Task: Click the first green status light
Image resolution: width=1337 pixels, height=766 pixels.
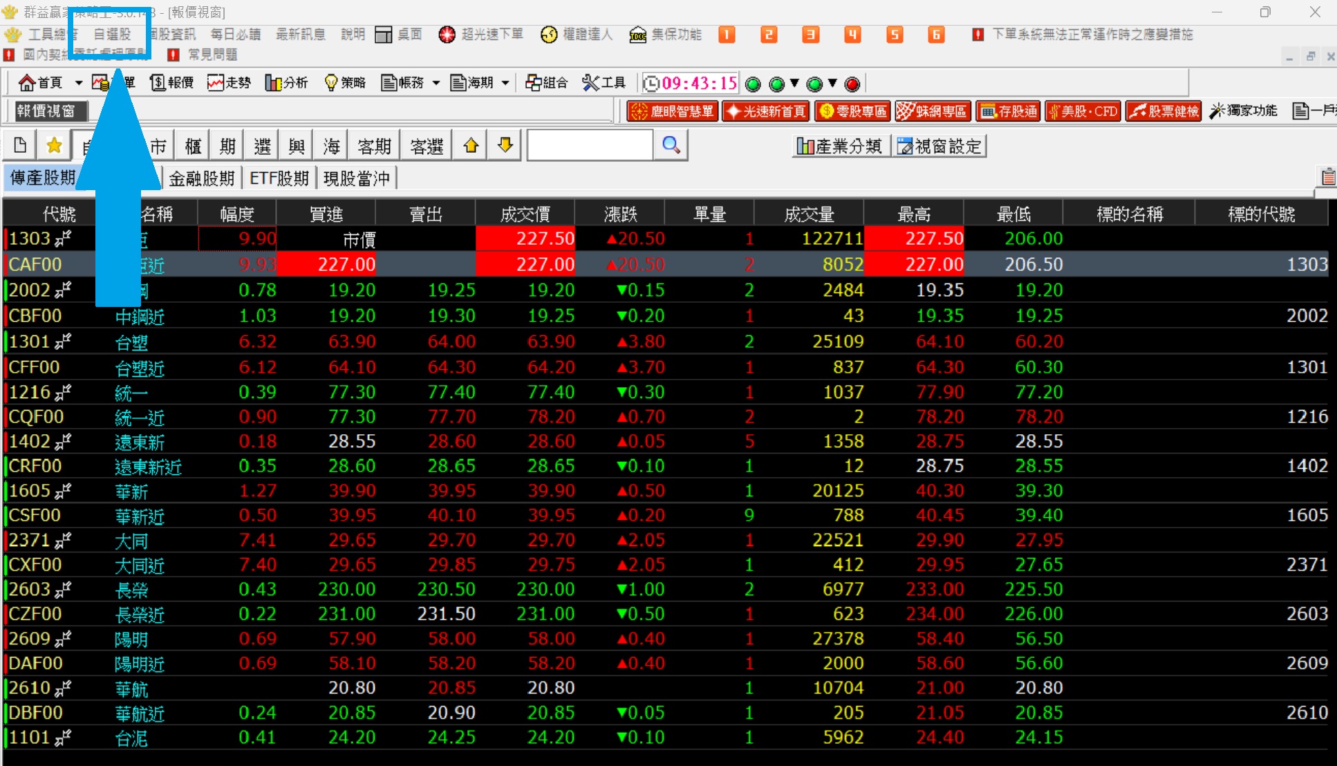Action: tap(754, 84)
